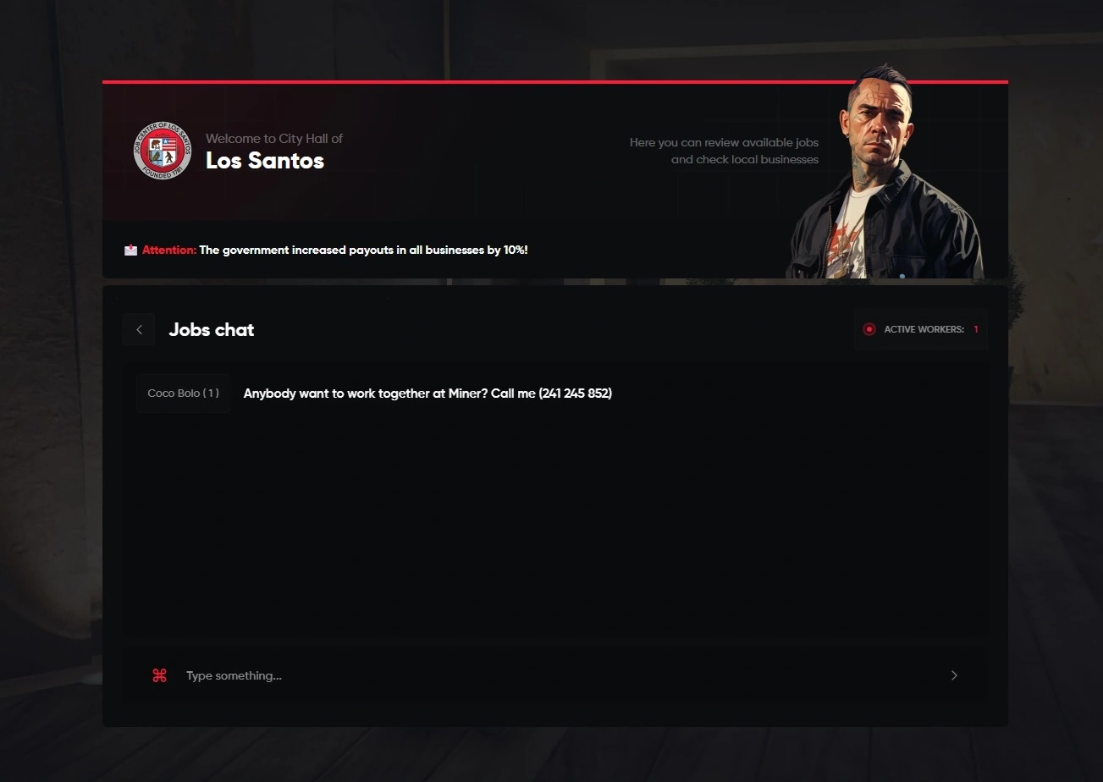The height and width of the screenshot is (782, 1103).
Task: Click the red circle Active Workers indicator
Action: click(x=869, y=329)
